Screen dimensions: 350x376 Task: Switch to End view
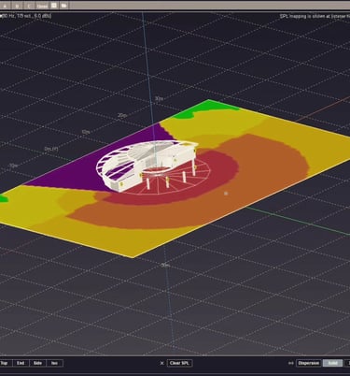point(21,363)
